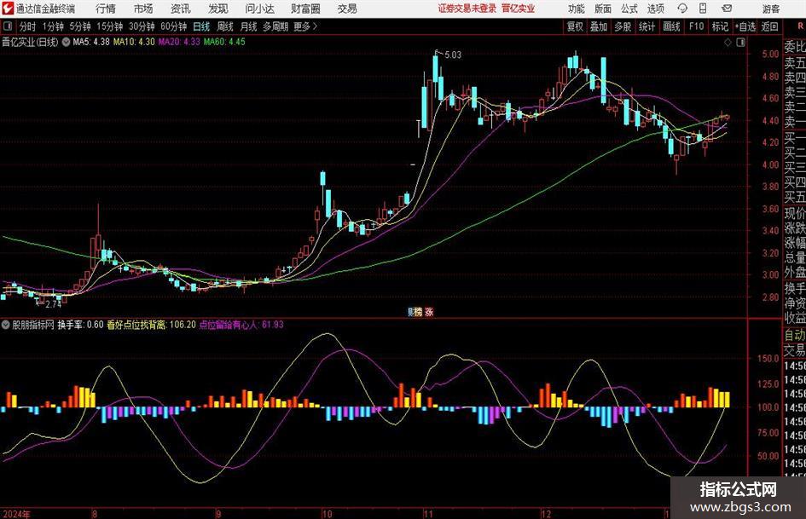Expand the indicator dropdown beside 股朋指标网

(x=6, y=324)
